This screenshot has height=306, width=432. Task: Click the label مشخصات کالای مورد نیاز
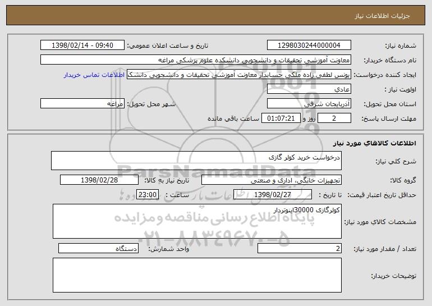coord(380,222)
